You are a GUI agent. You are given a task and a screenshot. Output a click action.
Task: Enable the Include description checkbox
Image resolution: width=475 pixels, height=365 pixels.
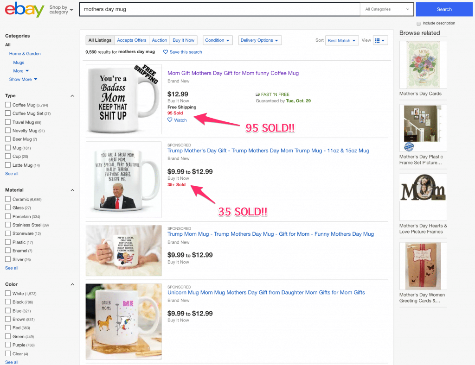click(x=418, y=23)
